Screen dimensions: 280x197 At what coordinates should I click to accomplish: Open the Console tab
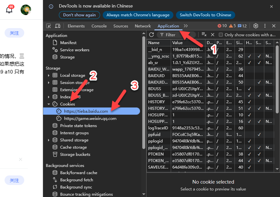pos(99,26)
